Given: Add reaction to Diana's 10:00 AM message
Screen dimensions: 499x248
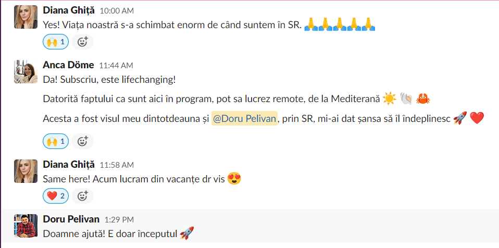Looking at the screenshot, I should [x=82, y=42].
